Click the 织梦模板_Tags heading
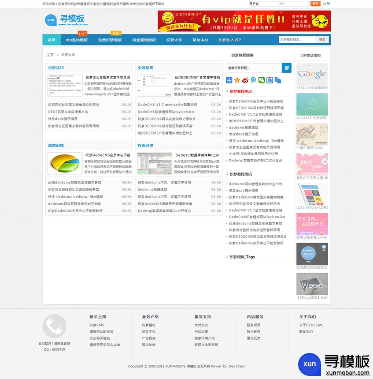This screenshot has height=379, width=373. click(x=242, y=257)
